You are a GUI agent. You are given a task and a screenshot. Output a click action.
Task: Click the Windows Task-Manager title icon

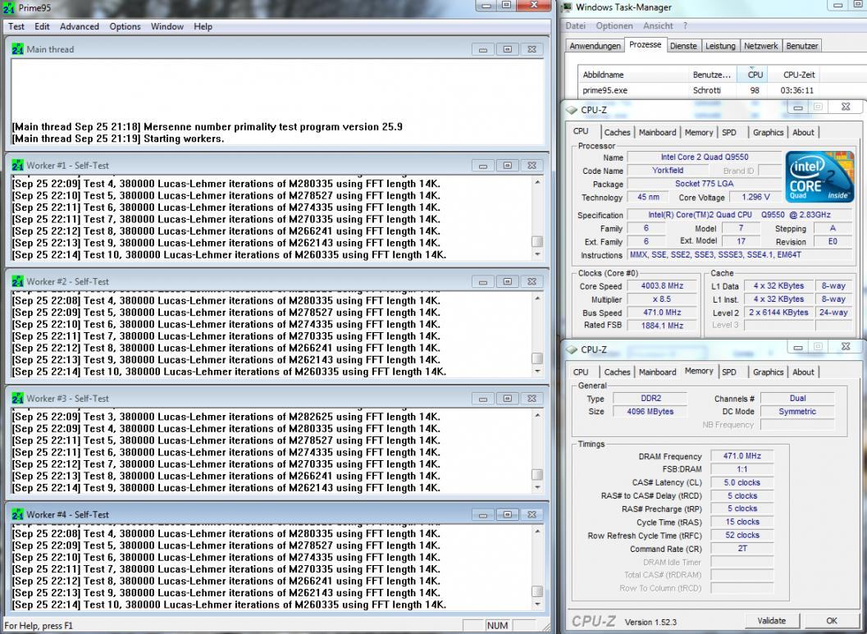pyautogui.click(x=566, y=7)
